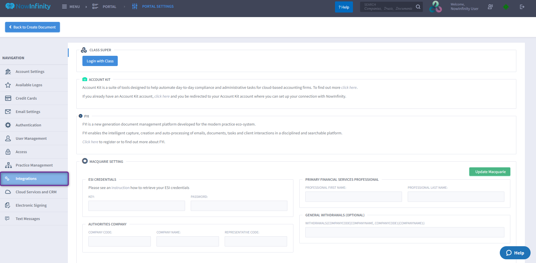Viewport: 536px width, 263px height.
Task: Click the Class Super section logo icon
Action: point(84,50)
